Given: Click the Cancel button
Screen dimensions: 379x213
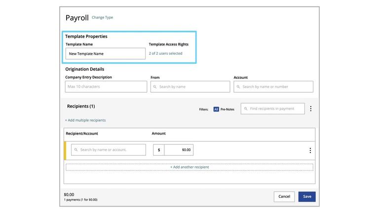Looking at the screenshot, I should (284, 196).
